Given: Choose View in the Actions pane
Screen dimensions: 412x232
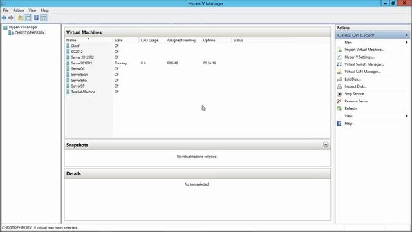Looking at the screenshot, I should (348, 116).
